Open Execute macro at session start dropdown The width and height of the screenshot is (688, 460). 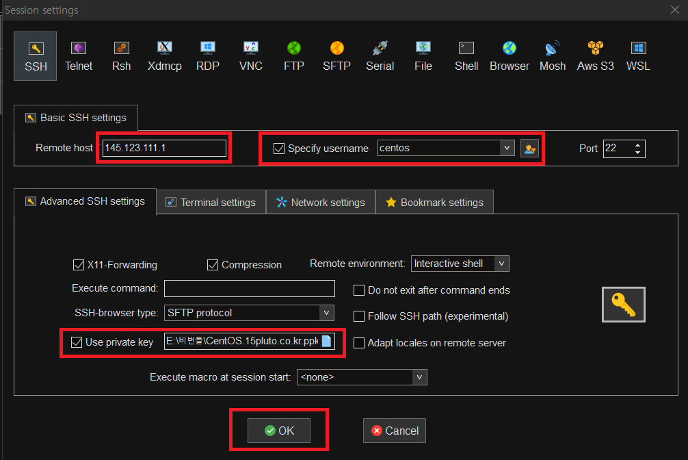pyautogui.click(x=419, y=377)
